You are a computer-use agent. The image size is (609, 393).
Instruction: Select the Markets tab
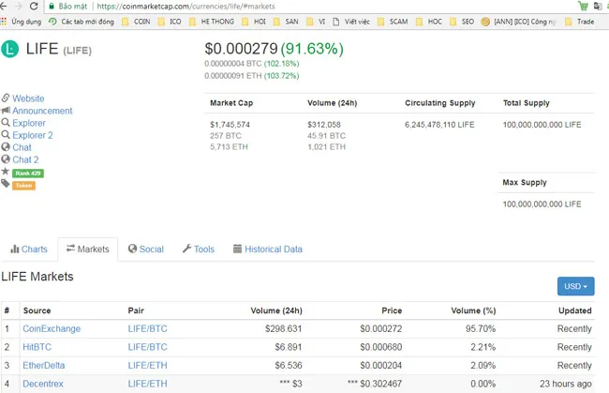(88, 249)
